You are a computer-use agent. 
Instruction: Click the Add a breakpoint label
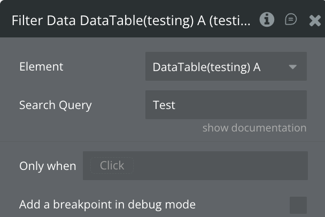(x=107, y=204)
